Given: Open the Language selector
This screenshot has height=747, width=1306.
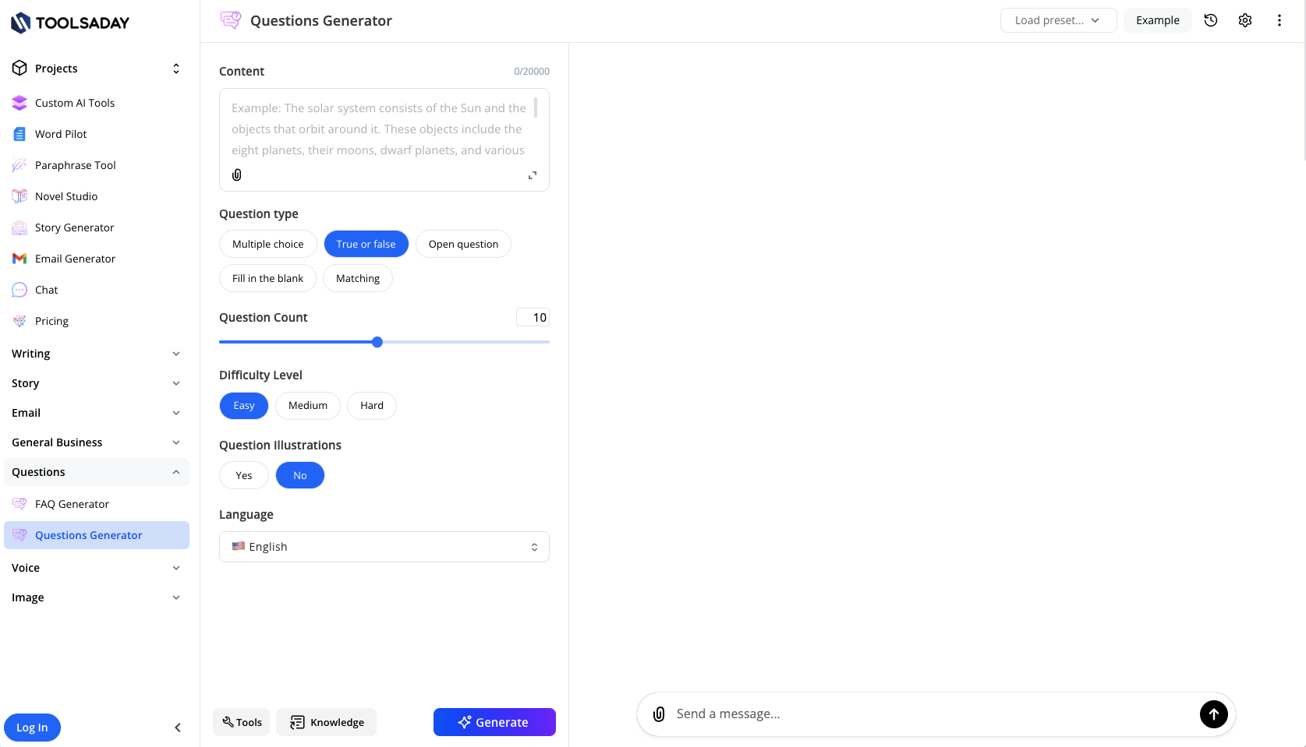Looking at the screenshot, I should pyautogui.click(x=384, y=546).
